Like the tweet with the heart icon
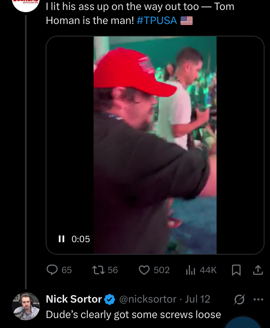 pos(144,270)
